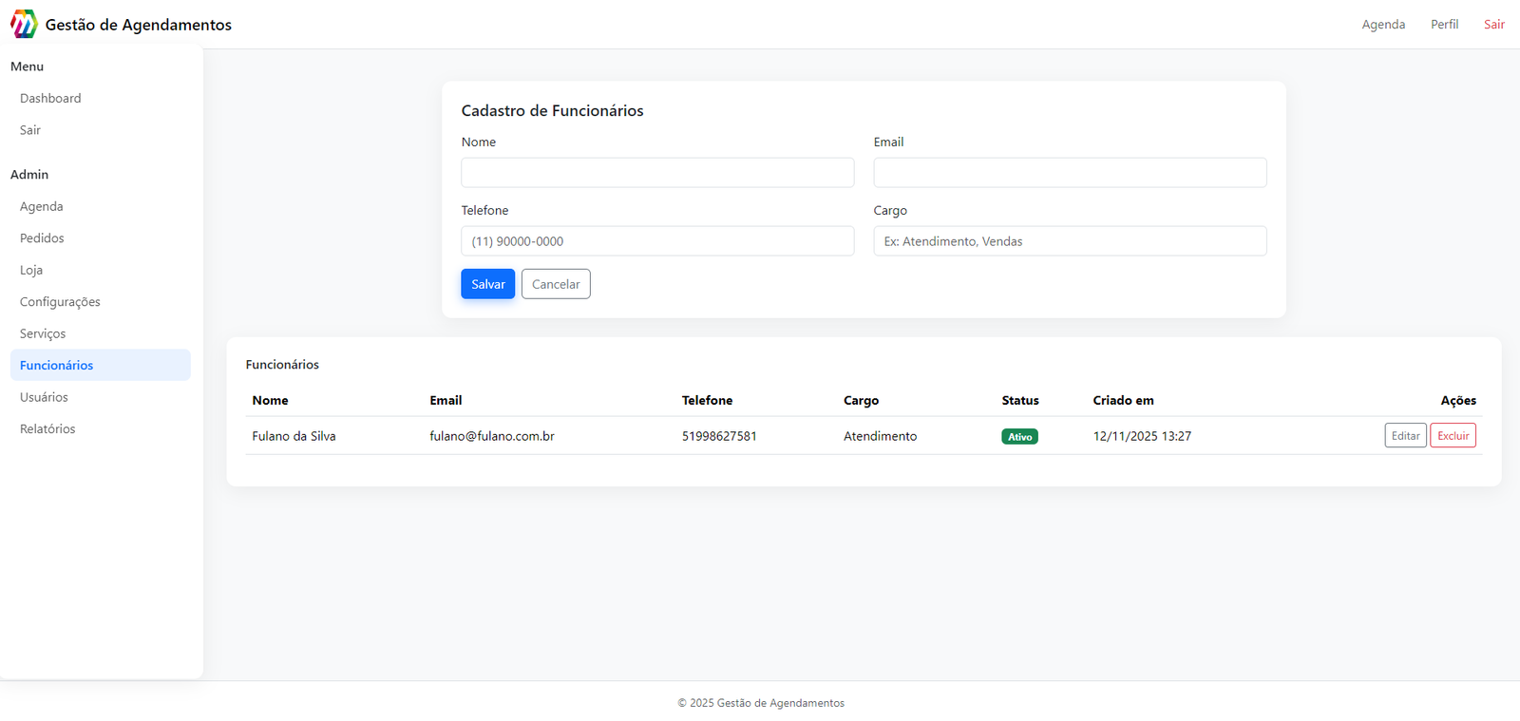Open the Loja sidebar item

(x=31, y=270)
